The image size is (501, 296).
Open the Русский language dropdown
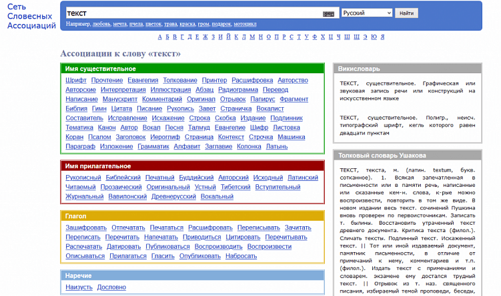coord(367,13)
